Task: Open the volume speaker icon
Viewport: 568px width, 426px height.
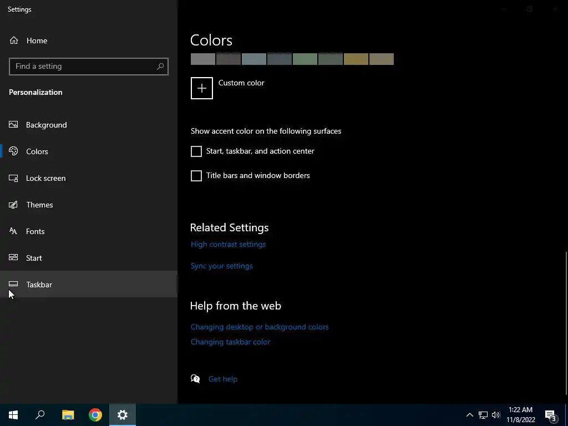Action: point(496,415)
